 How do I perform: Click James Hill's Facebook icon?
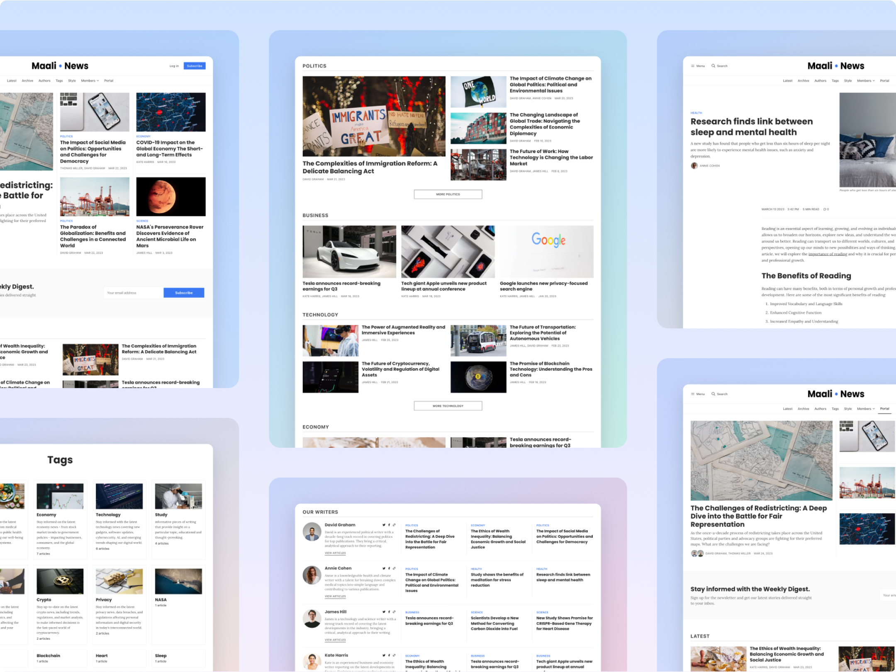[x=389, y=612]
